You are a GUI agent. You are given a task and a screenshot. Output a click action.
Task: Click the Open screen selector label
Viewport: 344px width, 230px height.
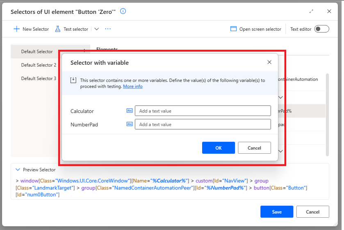coord(260,29)
